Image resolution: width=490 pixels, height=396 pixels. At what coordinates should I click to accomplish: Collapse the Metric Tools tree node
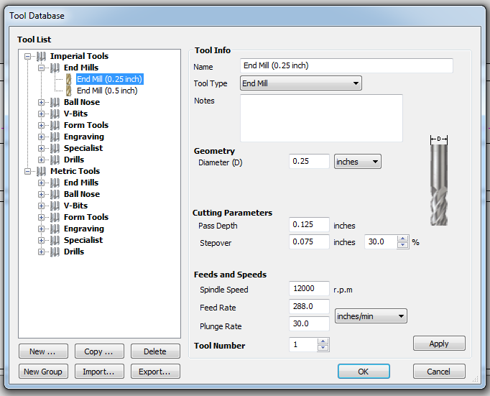28,172
